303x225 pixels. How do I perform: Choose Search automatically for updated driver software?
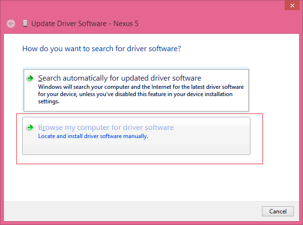tap(119, 78)
